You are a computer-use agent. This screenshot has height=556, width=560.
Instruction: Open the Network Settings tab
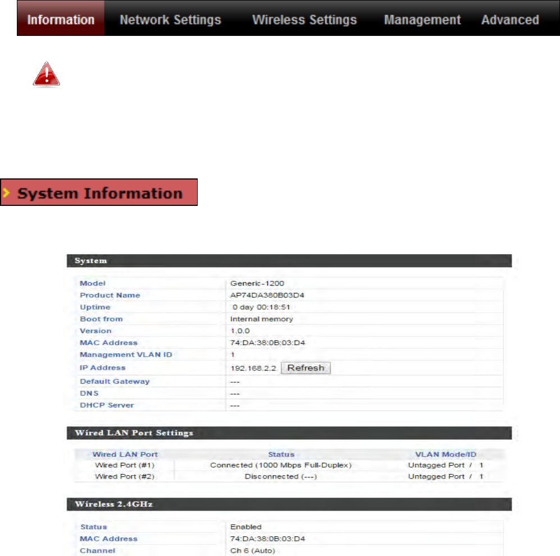(170, 20)
